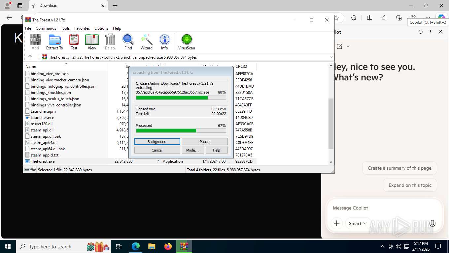Image resolution: width=449 pixels, height=253 pixels.
Task: Refresh the Copilot pane
Action: pyautogui.click(x=421, y=32)
